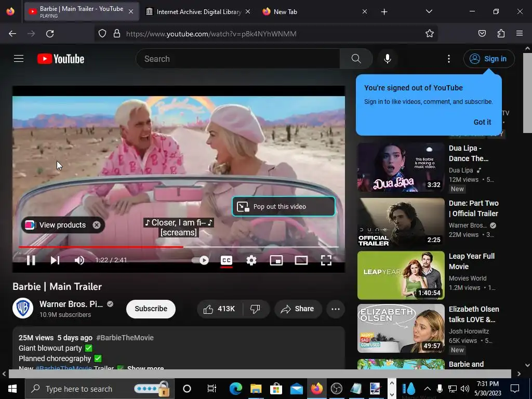The width and height of the screenshot is (532, 399).
Task: Enable miniplayer mode icon
Action: 276,260
